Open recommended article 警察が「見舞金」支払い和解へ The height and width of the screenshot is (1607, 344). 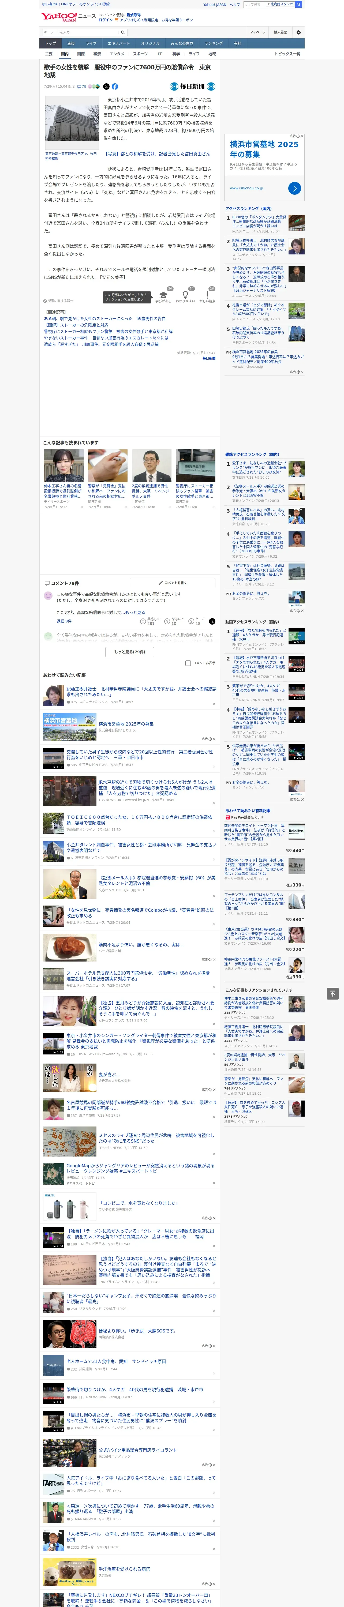coord(107,491)
